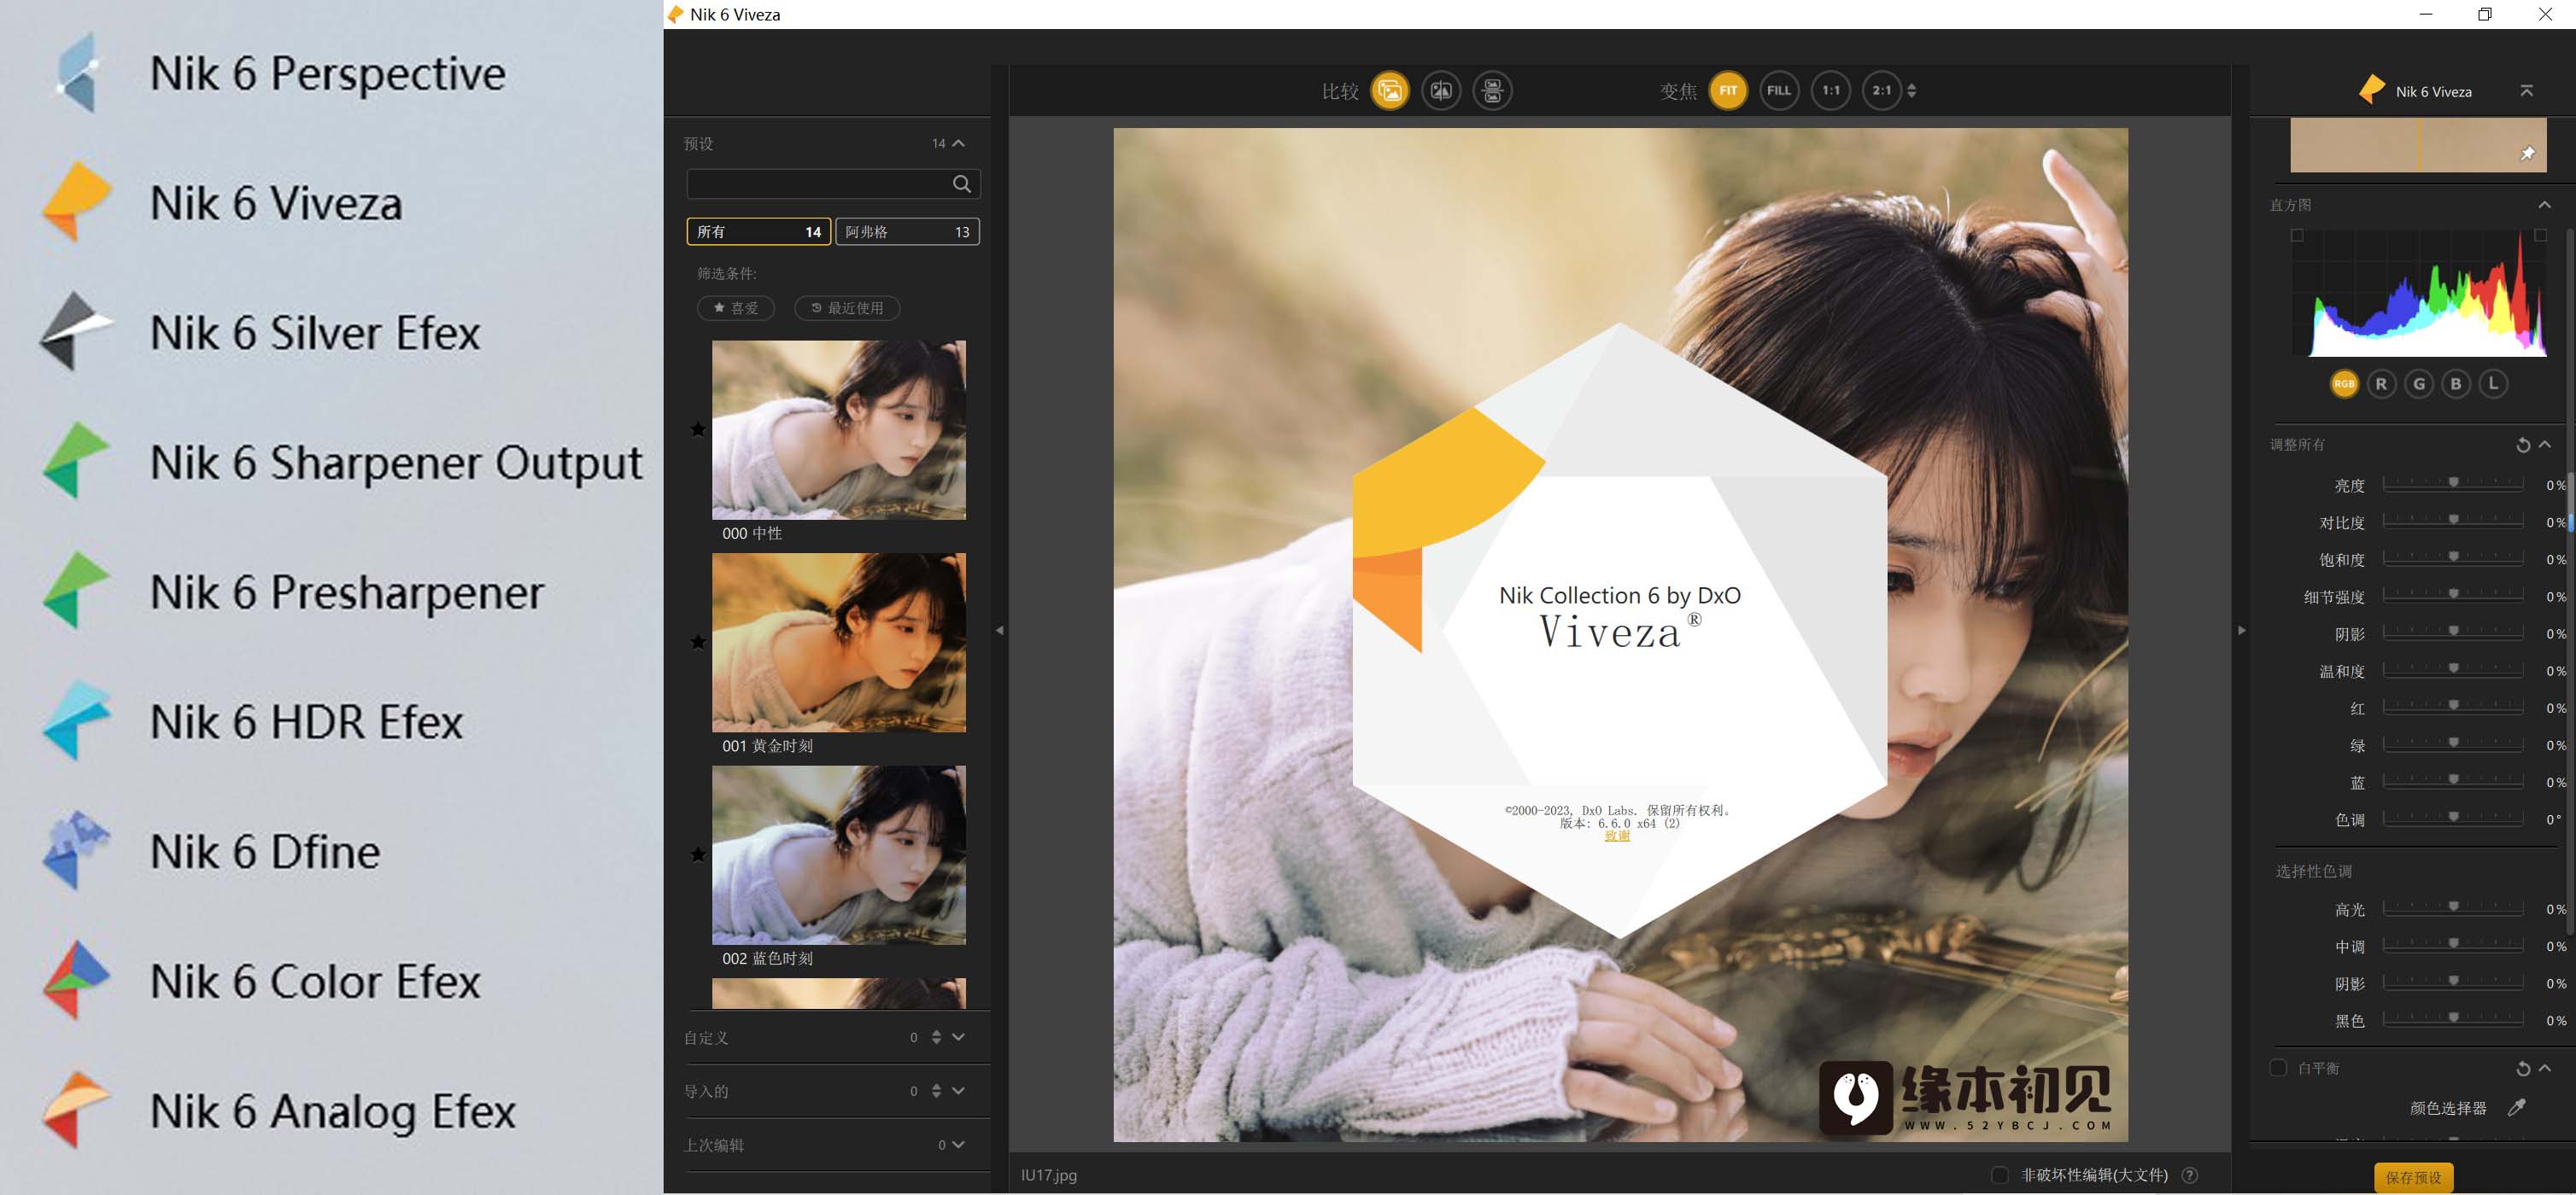
Task: Open Nik 6 Presharpener icon
Action: tap(77, 592)
